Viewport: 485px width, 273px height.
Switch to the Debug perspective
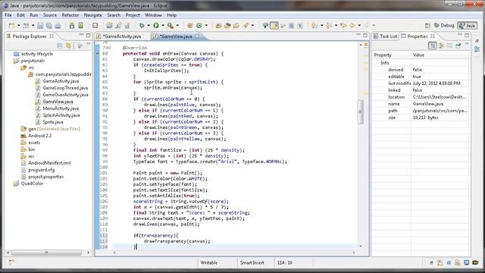(444, 26)
